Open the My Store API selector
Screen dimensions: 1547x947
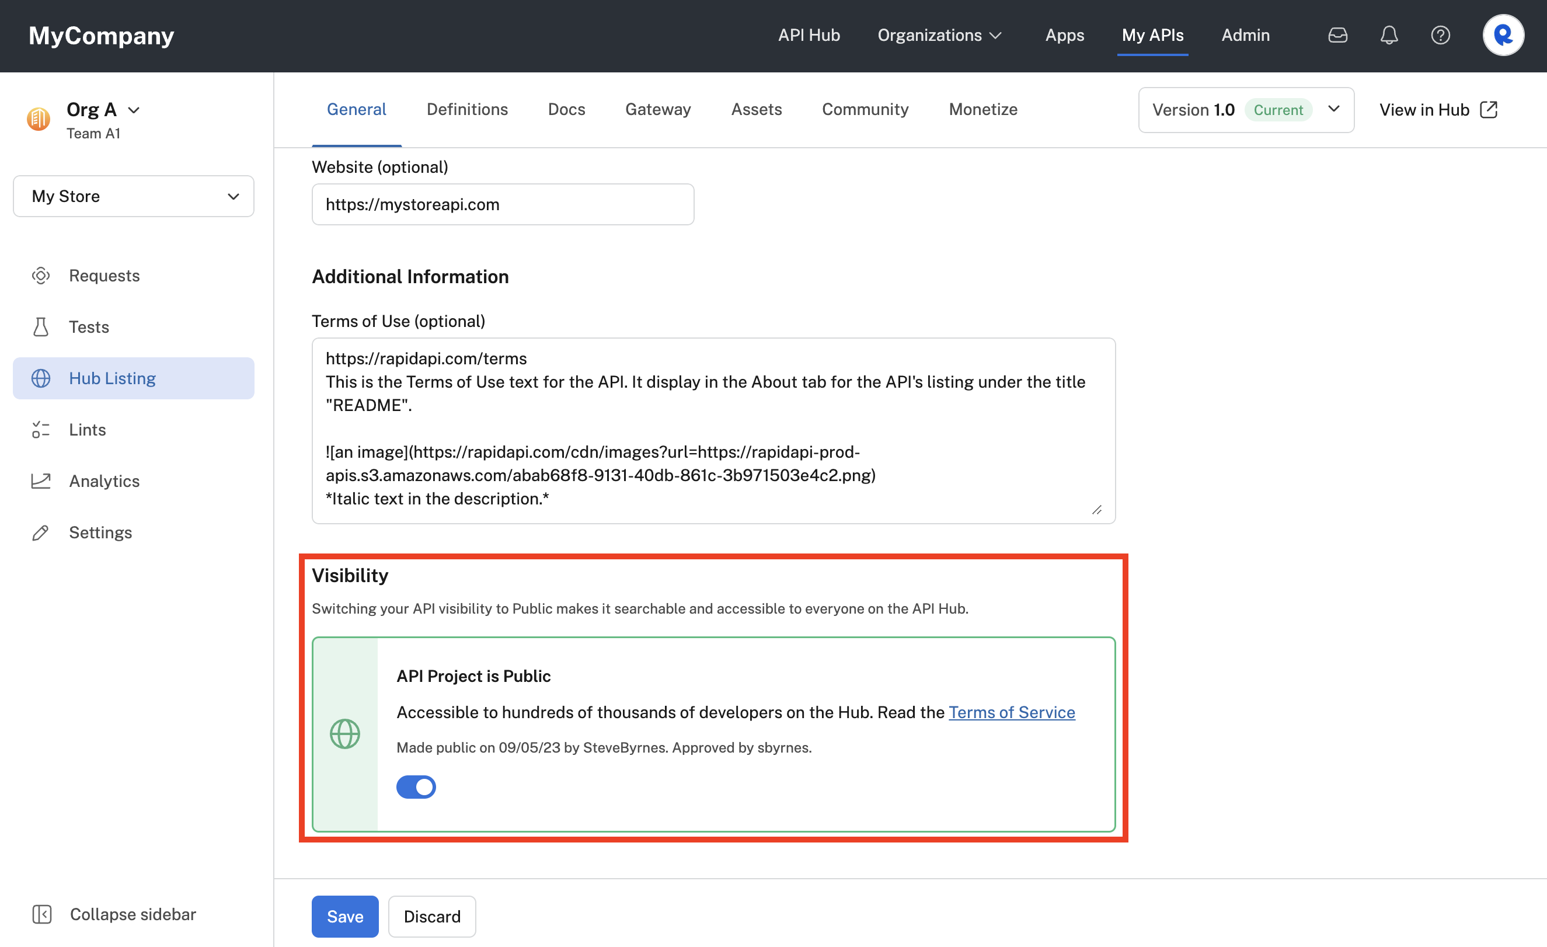pos(134,197)
